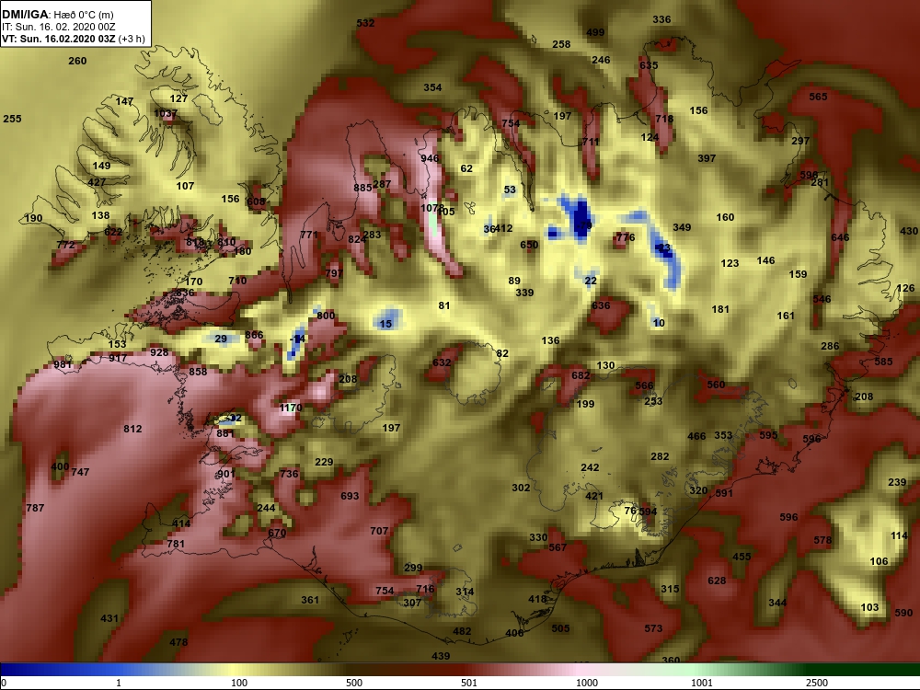
Task: Select the valid time line 'VT: Sun. 16.02.2020 03Z'
Action: [x=59, y=40]
